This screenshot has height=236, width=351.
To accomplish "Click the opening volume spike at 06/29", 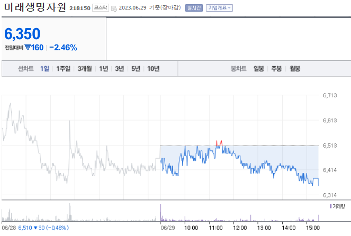I will point(161,213).
